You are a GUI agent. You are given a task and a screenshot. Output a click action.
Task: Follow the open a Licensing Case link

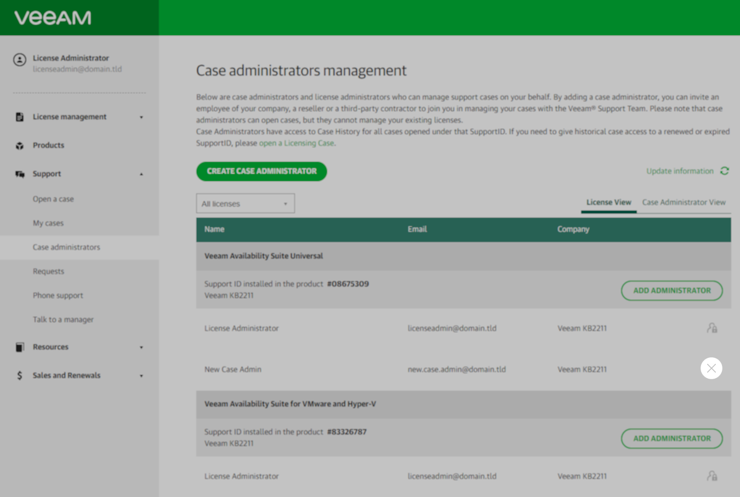pos(297,143)
